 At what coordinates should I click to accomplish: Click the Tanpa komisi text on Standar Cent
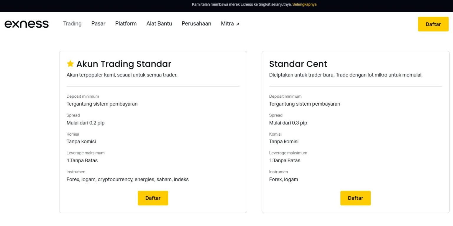pos(284,142)
